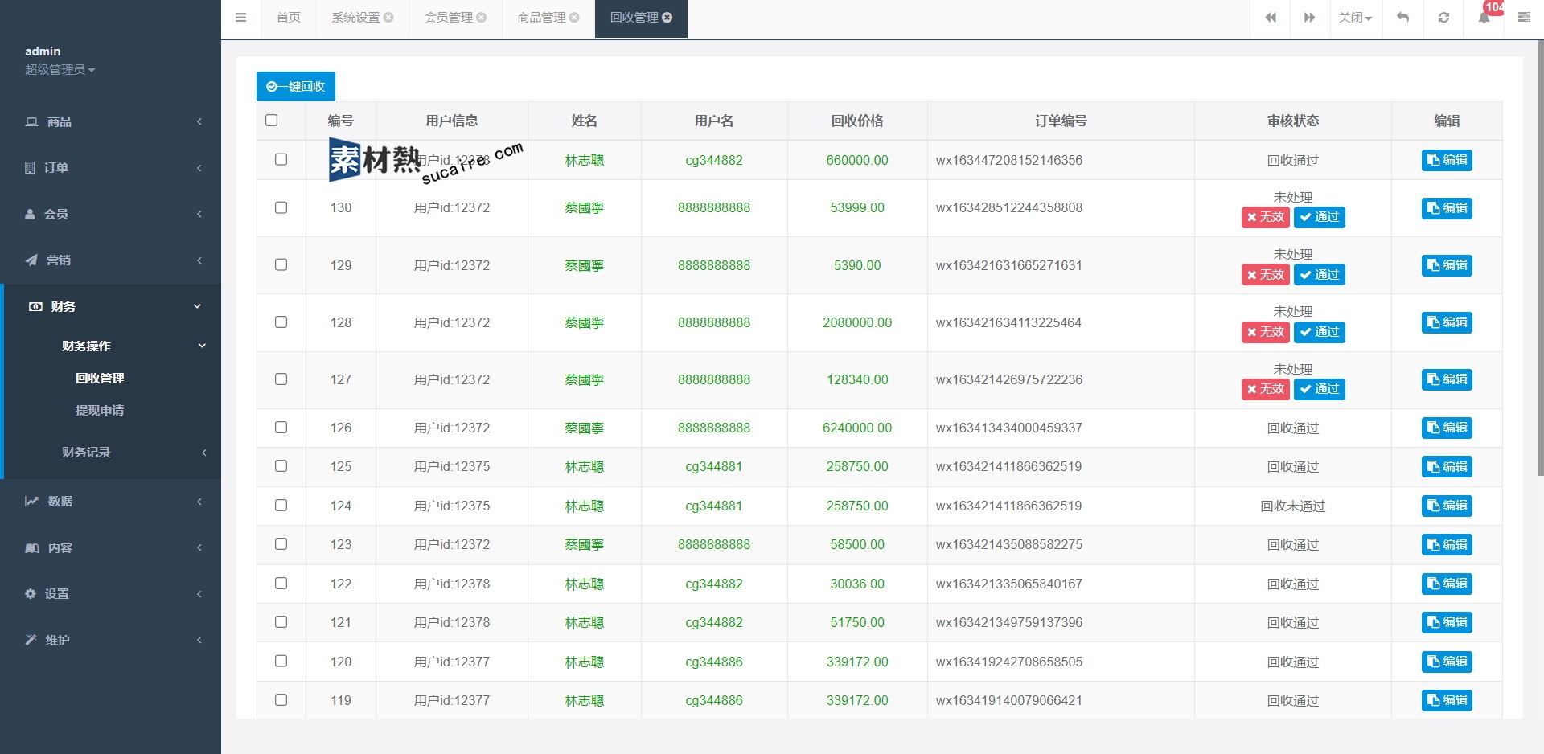Expand the 商品 sidebar menu

[x=110, y=122]
